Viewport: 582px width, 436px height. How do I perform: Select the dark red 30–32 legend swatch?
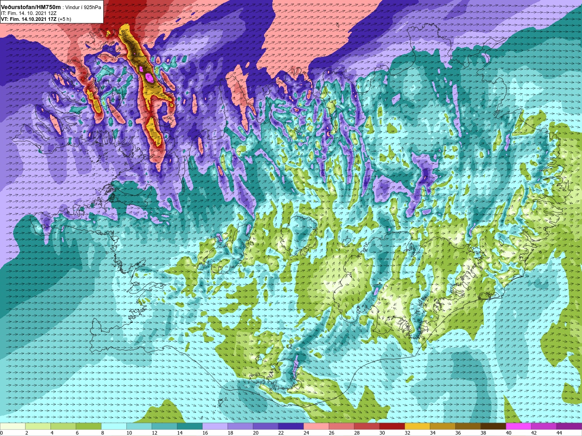tap(392, 426)
